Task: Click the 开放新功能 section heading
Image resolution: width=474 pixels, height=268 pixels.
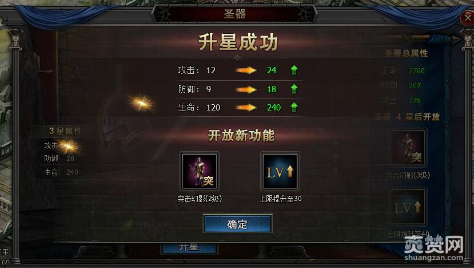Action: click(x=241, y=135)
